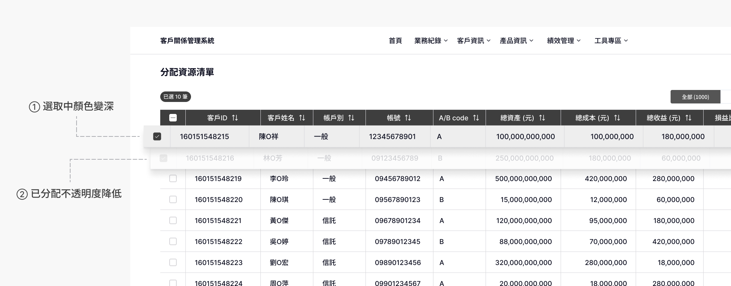This screenshot has width=731, height=286.
Task: Open the 工具專區 nav item
Action: [608, 41]
